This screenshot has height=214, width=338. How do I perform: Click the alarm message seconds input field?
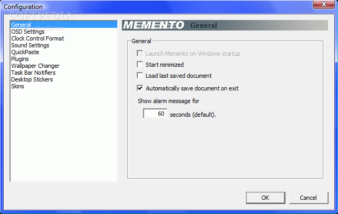(155, 114)
